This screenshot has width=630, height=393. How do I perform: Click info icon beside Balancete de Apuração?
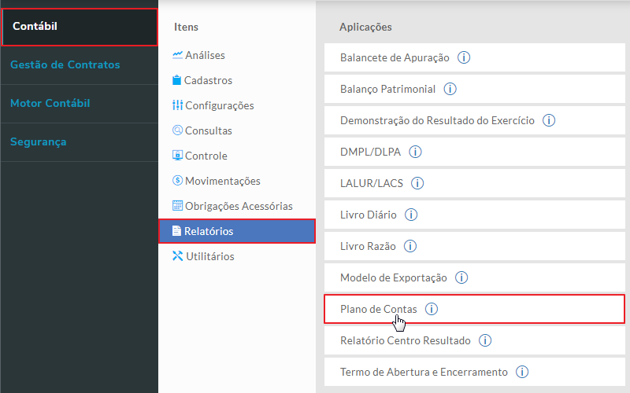pyautogui.click(x=465, y=57)
